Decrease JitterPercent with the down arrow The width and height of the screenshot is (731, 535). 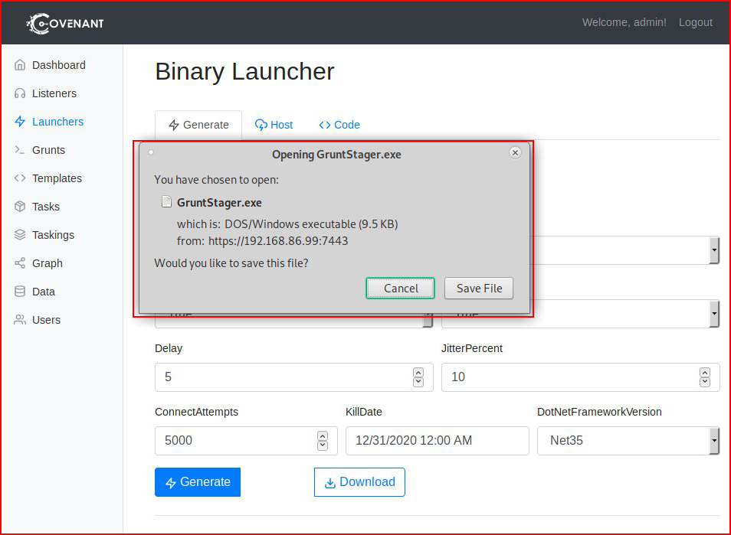pos(705,382)
